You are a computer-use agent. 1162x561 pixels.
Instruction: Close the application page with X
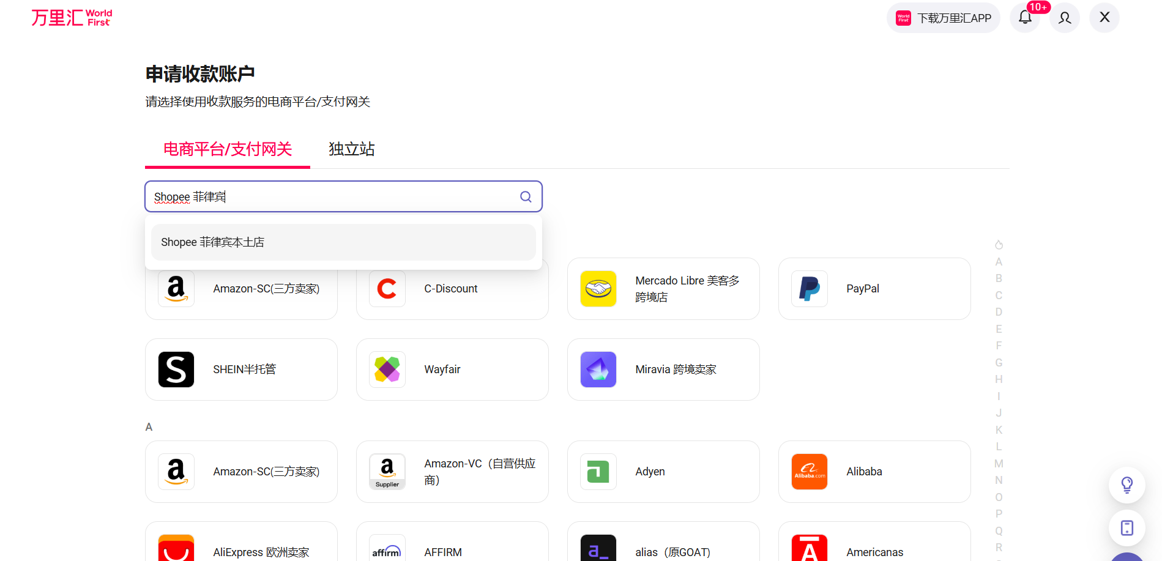pyautogui.click(x=1104, y=18)
